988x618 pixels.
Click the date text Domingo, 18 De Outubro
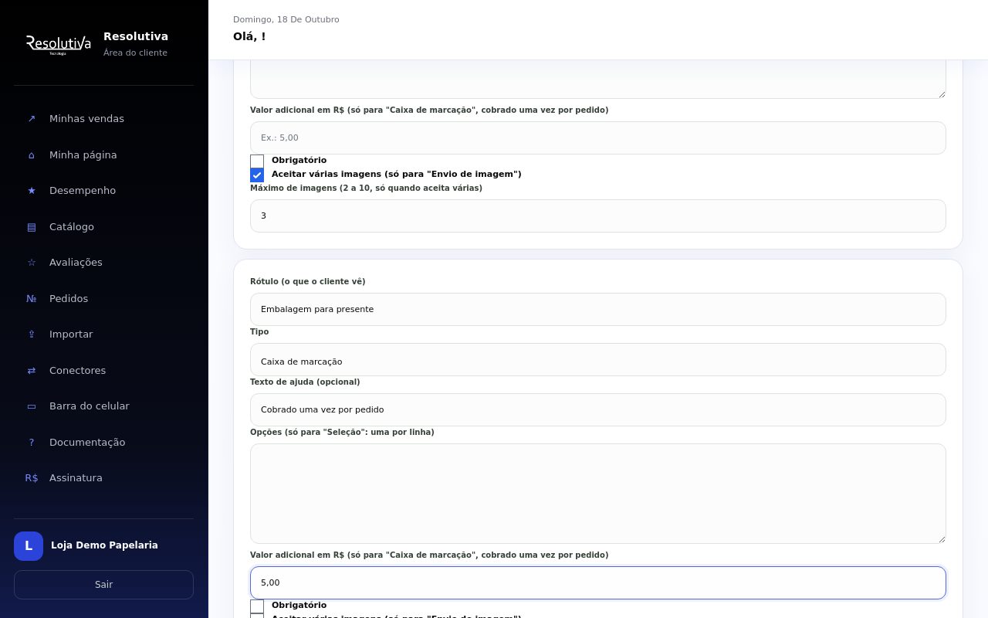point(286,19)
